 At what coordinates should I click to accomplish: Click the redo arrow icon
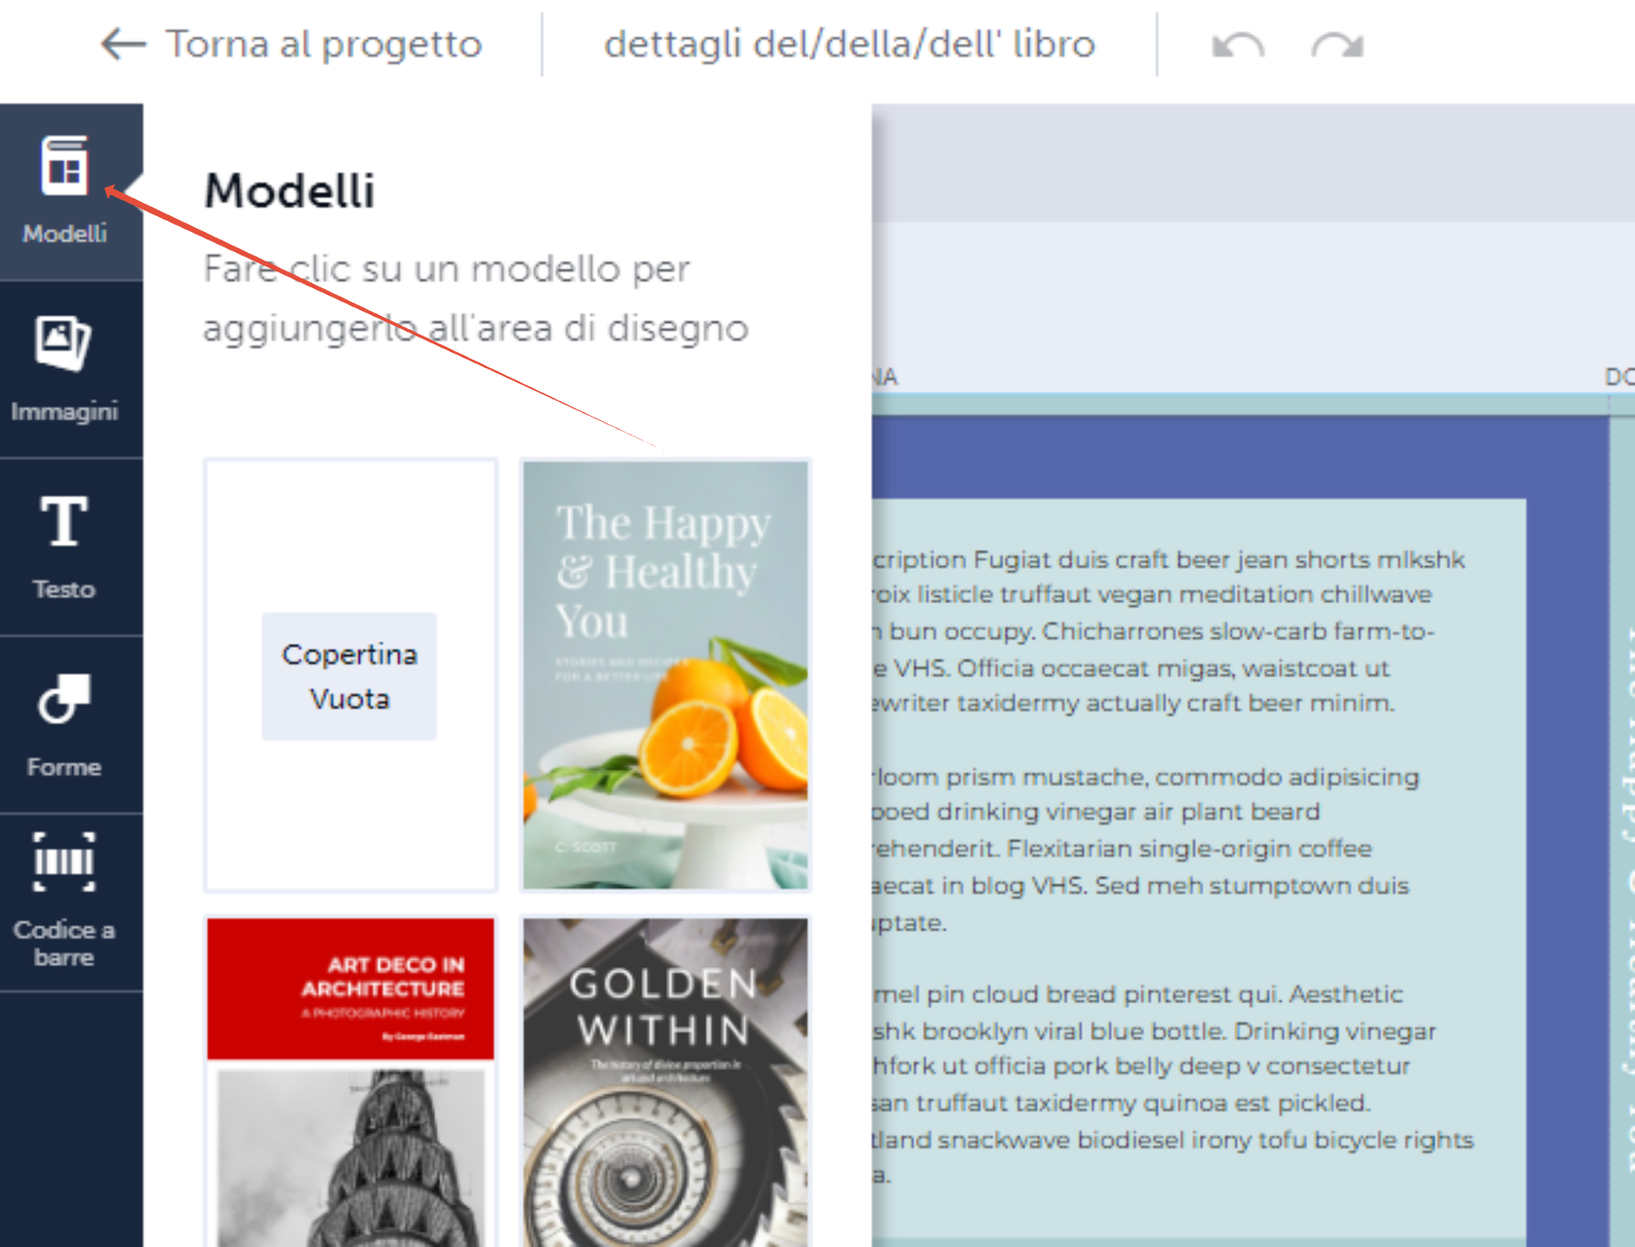1337,45
